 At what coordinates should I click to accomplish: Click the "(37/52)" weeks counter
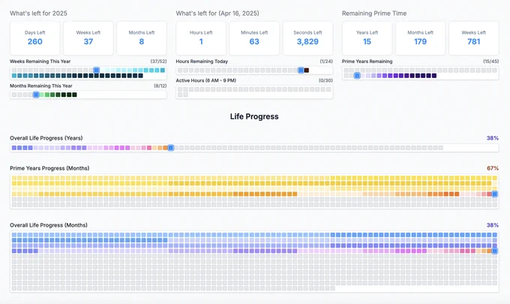click(158, 62)
